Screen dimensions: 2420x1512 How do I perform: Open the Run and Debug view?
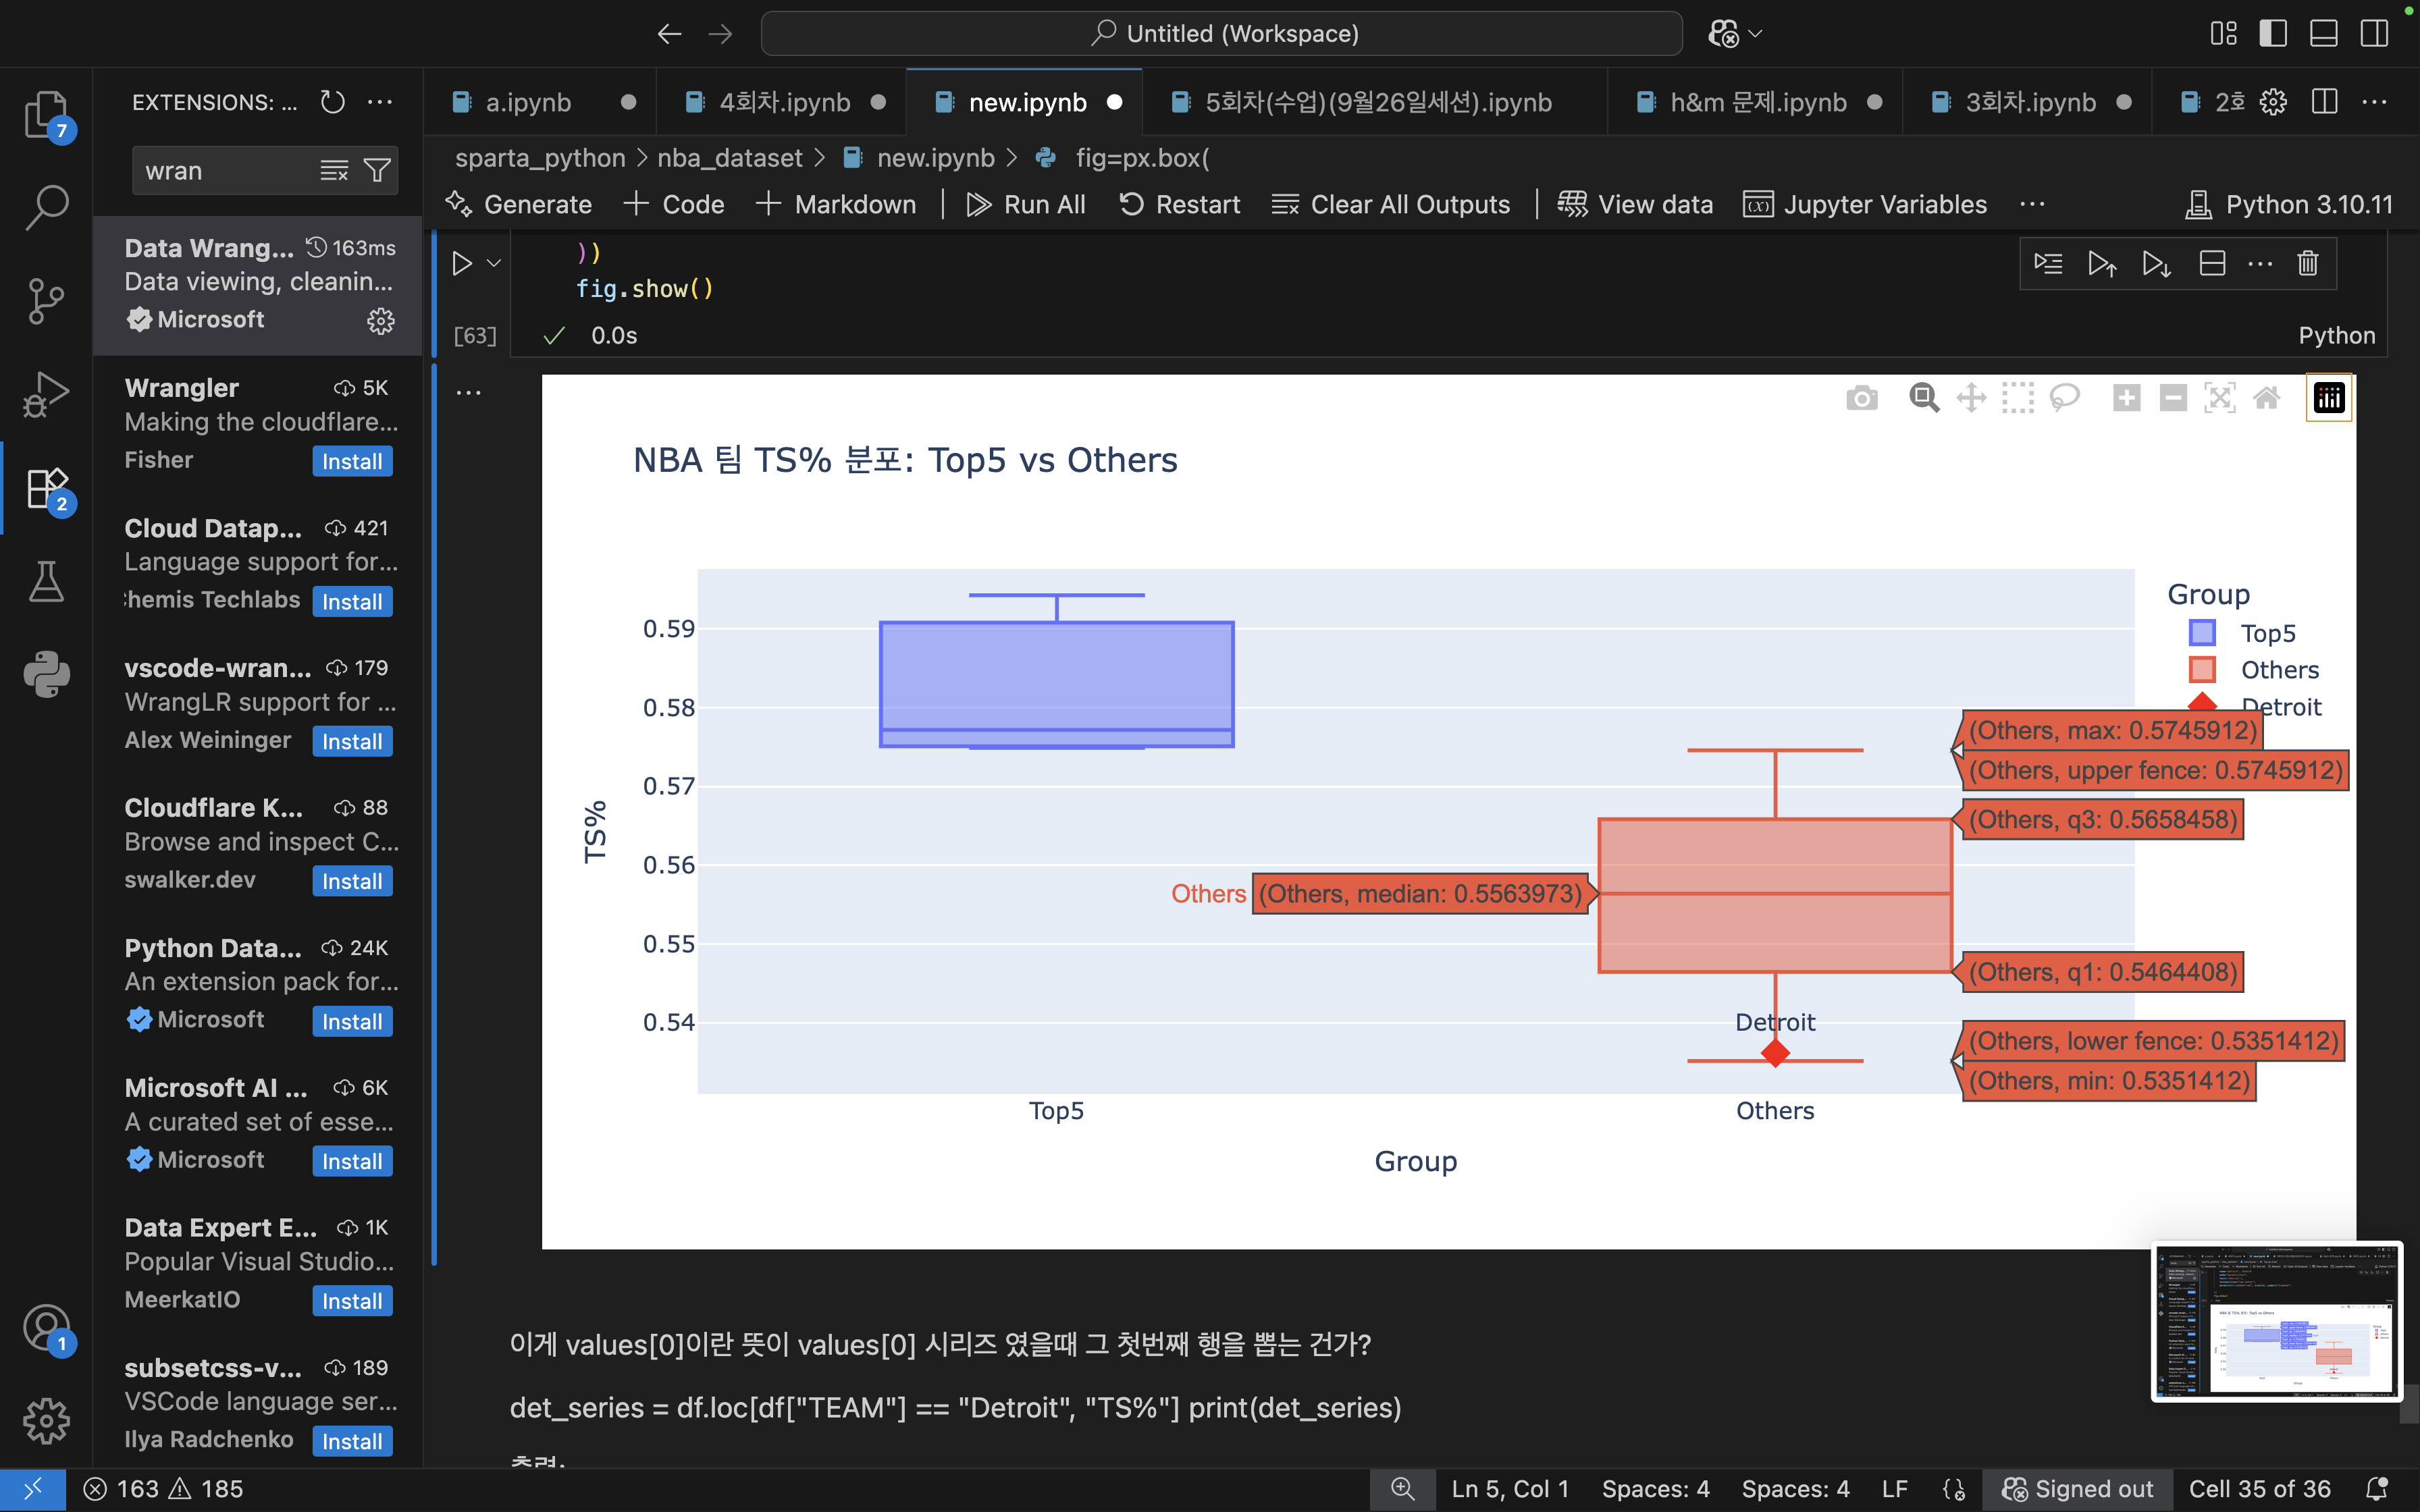pos(46,394)
